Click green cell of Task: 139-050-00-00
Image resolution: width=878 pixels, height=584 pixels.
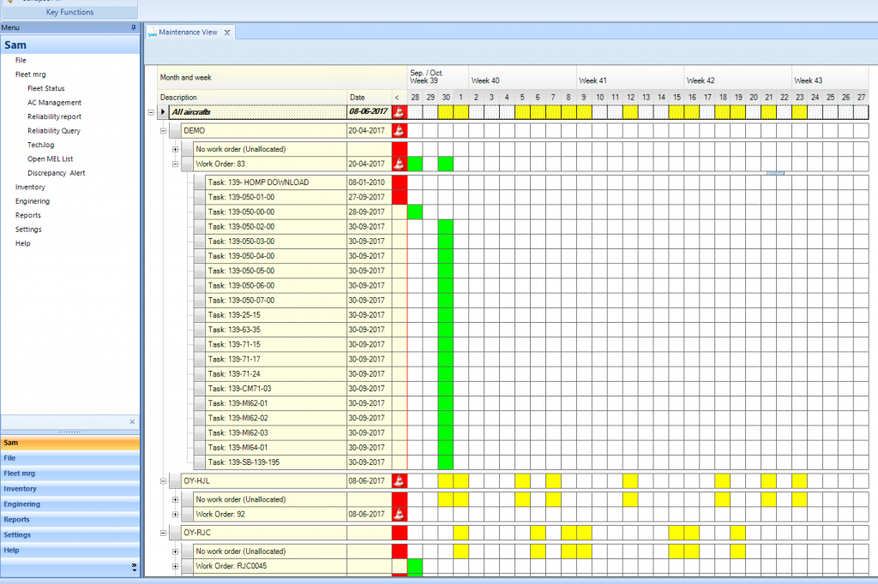(415, 212)
